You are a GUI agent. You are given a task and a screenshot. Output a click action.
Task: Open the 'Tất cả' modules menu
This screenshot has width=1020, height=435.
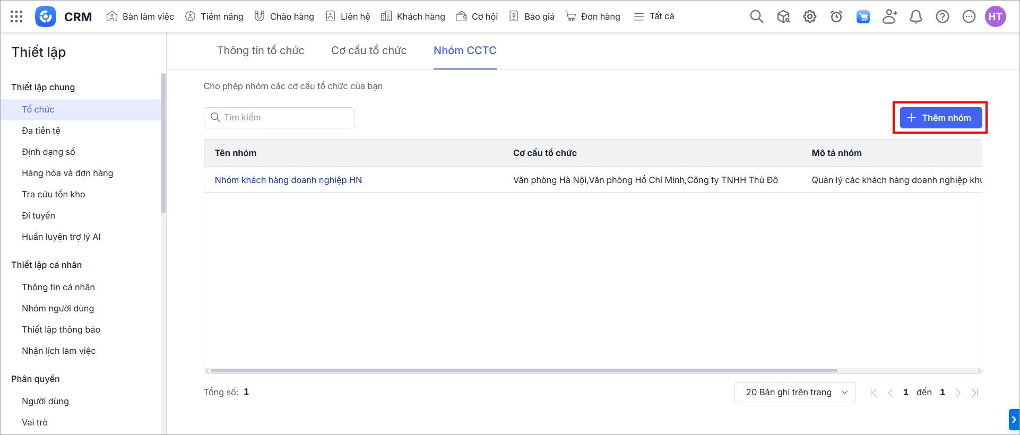(654, 16)
